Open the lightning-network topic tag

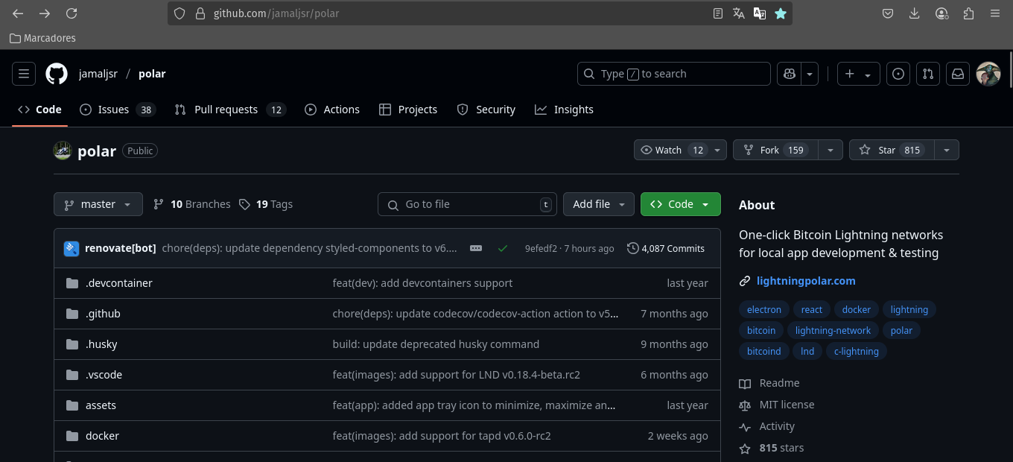click(833, 330)
